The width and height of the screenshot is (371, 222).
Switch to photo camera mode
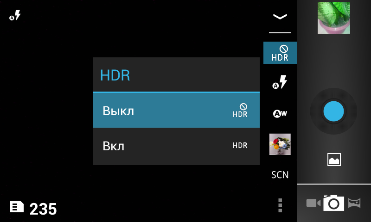tap(333, 203)
